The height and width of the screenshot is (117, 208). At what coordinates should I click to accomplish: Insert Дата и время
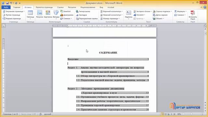point(160,15)
